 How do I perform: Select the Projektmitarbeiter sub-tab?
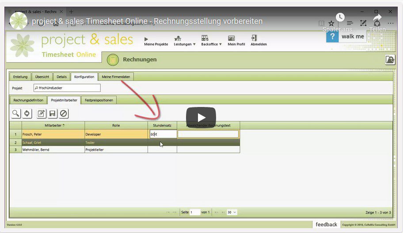(64, 100)
